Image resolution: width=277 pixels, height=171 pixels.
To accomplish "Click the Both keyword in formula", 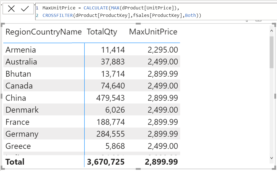I will point(190,15).
